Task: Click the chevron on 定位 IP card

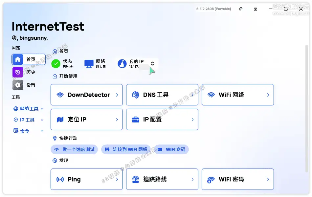Action: tap(117, 120)
